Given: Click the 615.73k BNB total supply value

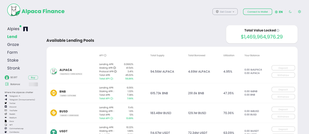Looking at the screenshot, I should (x=159, y=93).
